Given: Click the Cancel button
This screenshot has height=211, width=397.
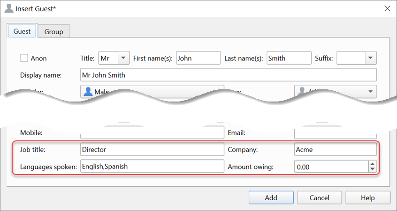Looking at the screenshot, I should 319,198.
